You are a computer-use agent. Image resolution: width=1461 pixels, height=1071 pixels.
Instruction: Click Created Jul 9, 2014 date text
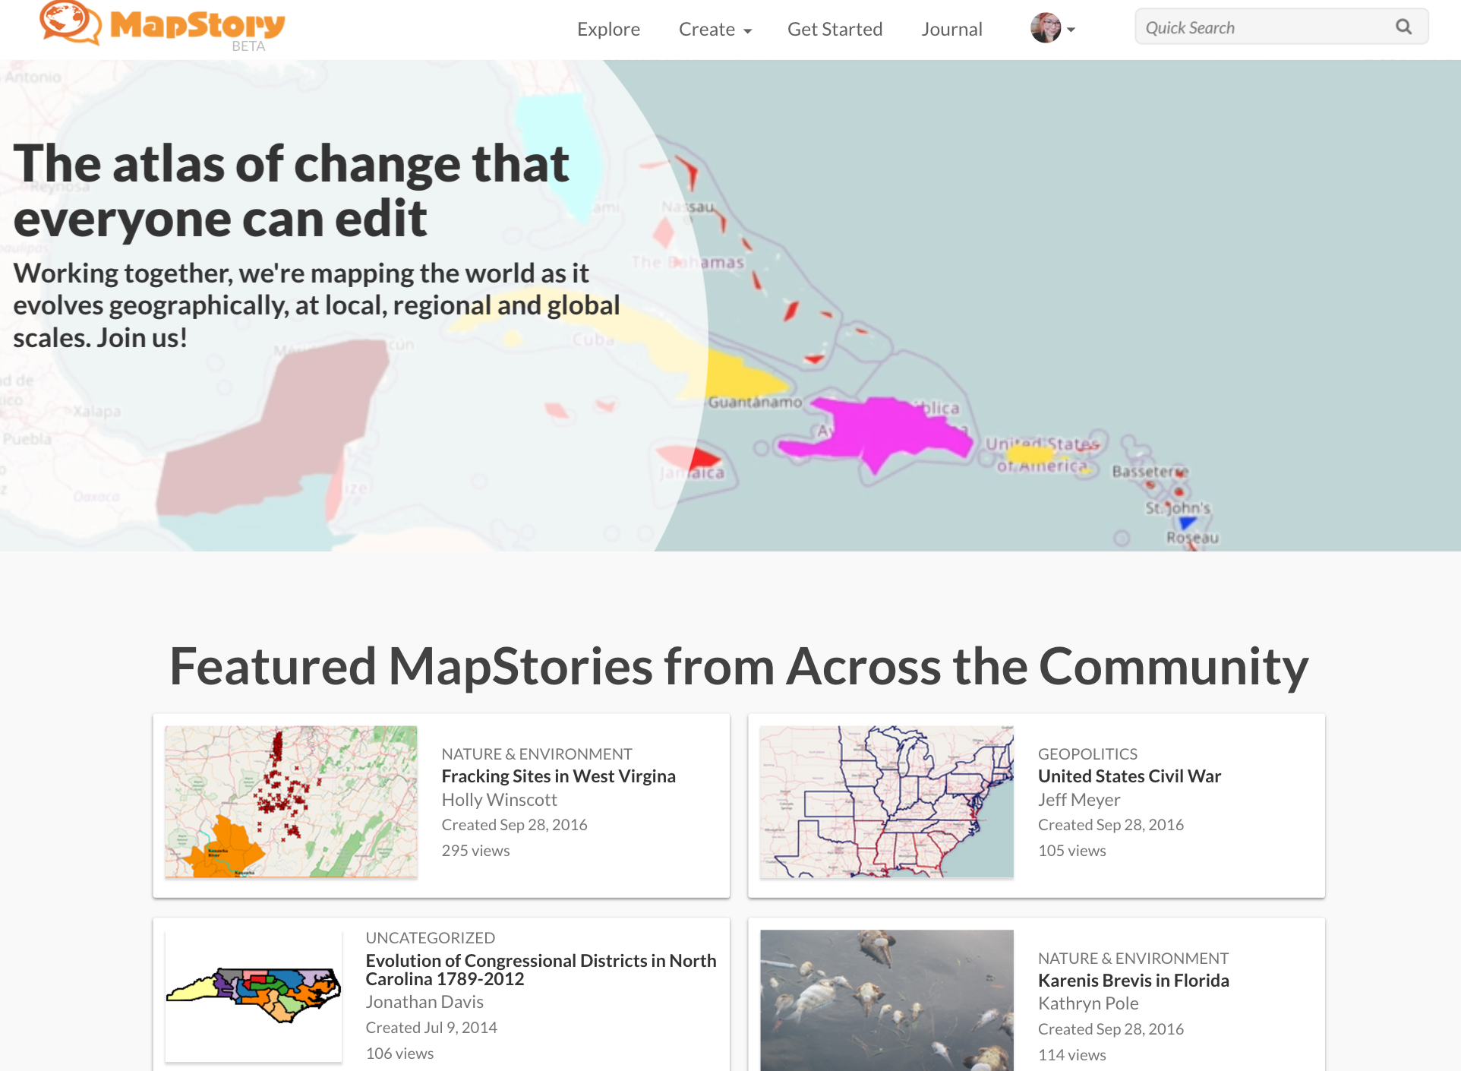coord(431,1028)
